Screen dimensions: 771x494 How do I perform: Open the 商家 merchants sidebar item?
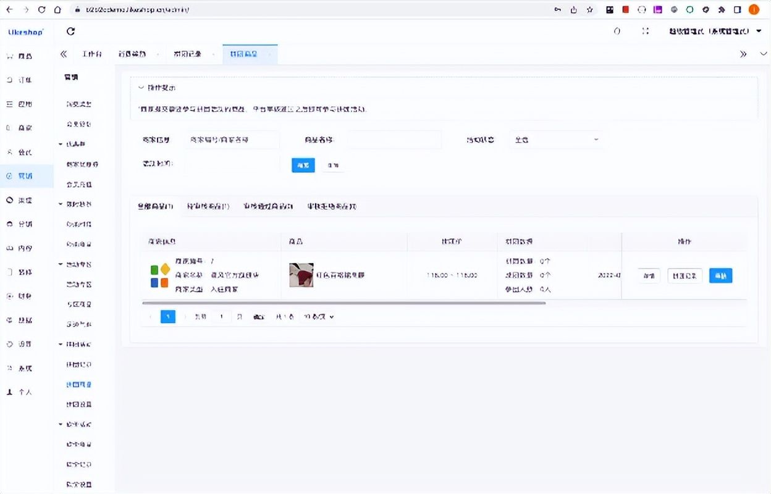[x=20, y=128]
